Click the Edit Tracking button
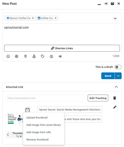124x147 pixels. tap(98, 98)
